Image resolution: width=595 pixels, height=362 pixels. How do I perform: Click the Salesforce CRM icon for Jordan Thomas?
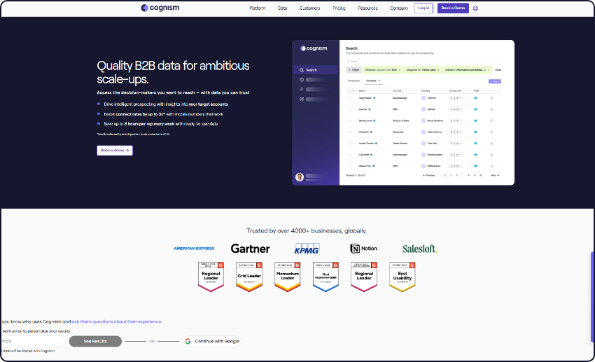click(476, 144)
